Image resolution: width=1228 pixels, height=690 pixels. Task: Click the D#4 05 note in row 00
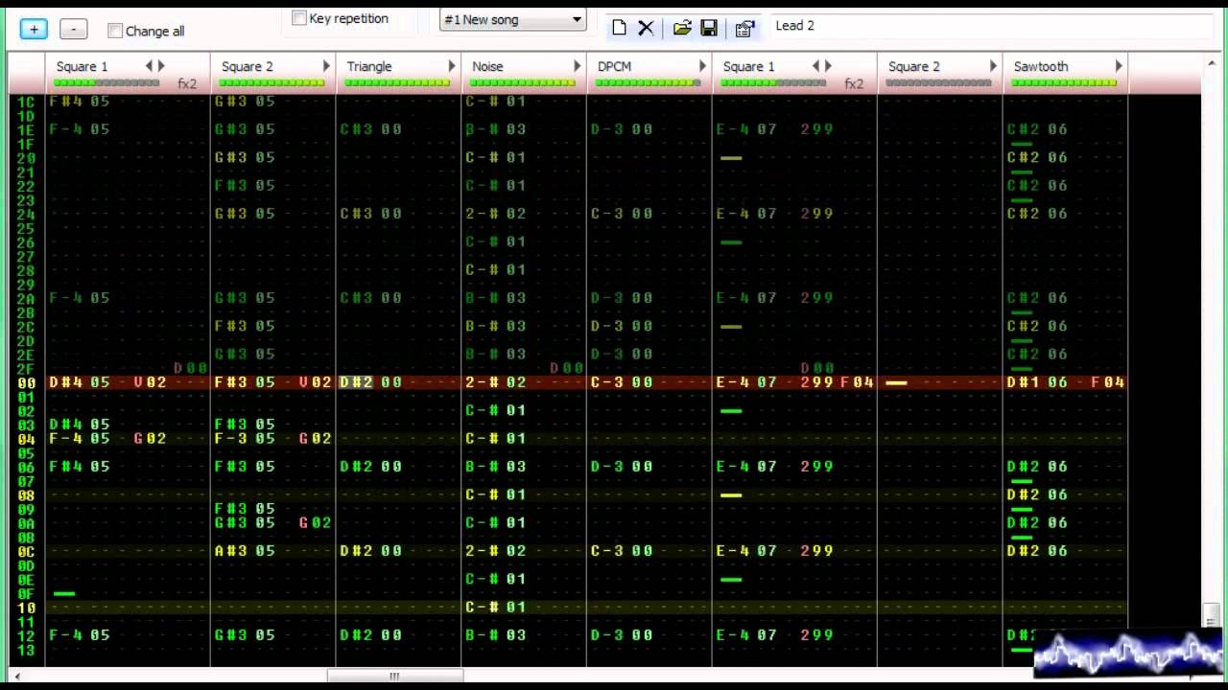click(80, 382)
